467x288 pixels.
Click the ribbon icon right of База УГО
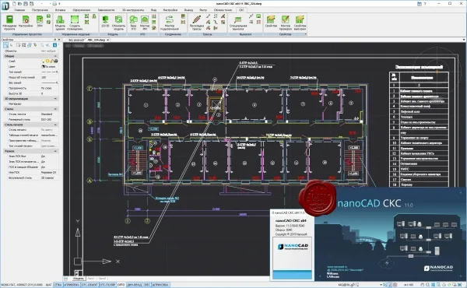145,23
